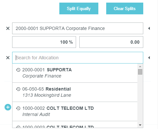Click the 0.00 amount field
The height and width of the screenshot is (129, 158).
[111, 42]
